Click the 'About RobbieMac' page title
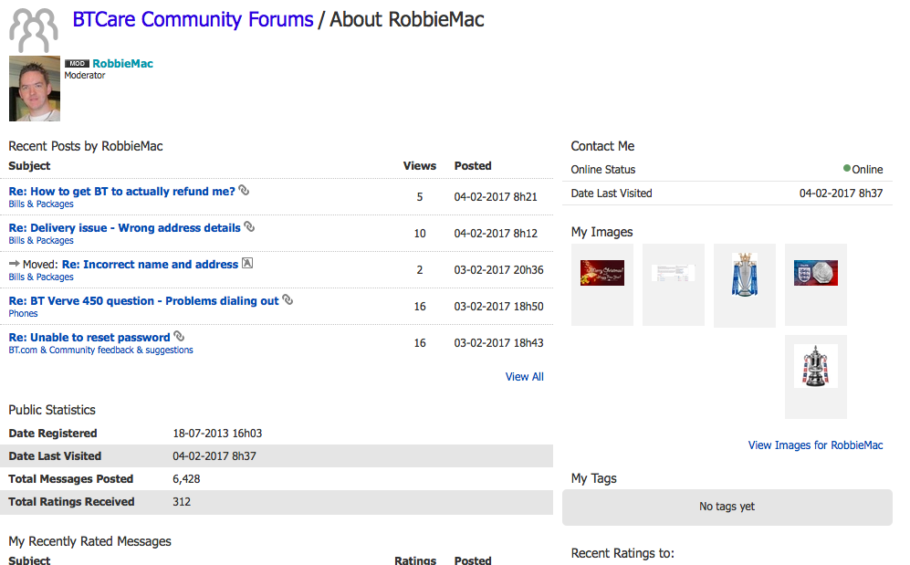The height and width of the screenshot is (565, 910). tap(407, 20)
